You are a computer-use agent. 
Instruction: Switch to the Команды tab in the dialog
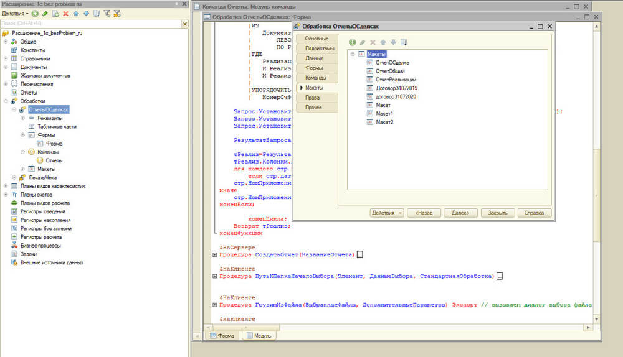pyautogui.click(x=315, y=78)
